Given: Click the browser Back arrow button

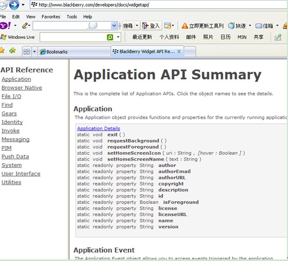Looking at the screenshot, I should point(3,5).
